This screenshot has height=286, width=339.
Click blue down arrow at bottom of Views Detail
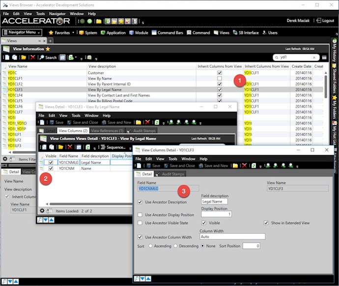pyautogui.click(x=46, y=220)
